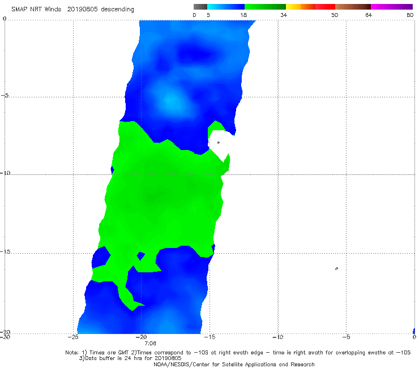Click the color scale label '18'

point(243,15)
